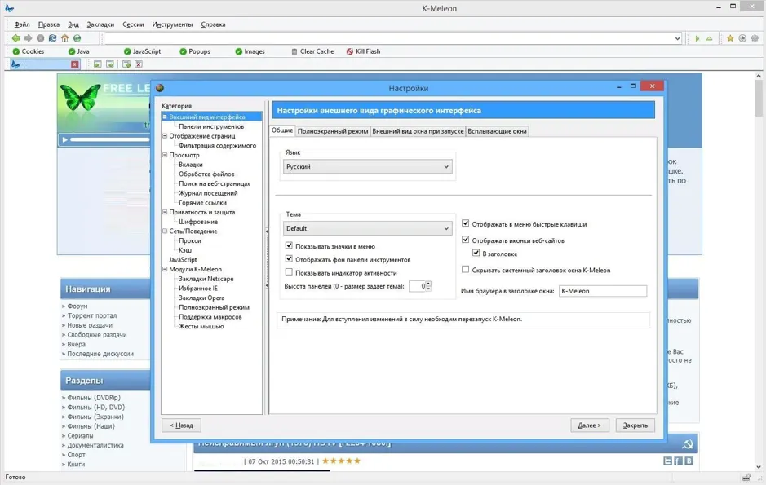Enable Скрывать системный заголовок окна K-Meleon
The width and height of the screenshot is (766, 485).
click(466, 269)
